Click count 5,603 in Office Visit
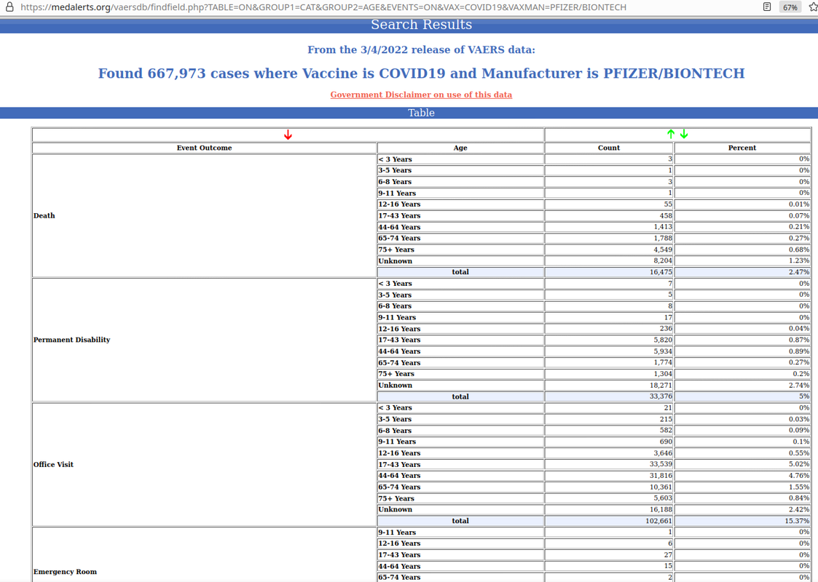Viewport: 818px width, 582px height. [x=609, y=498]
